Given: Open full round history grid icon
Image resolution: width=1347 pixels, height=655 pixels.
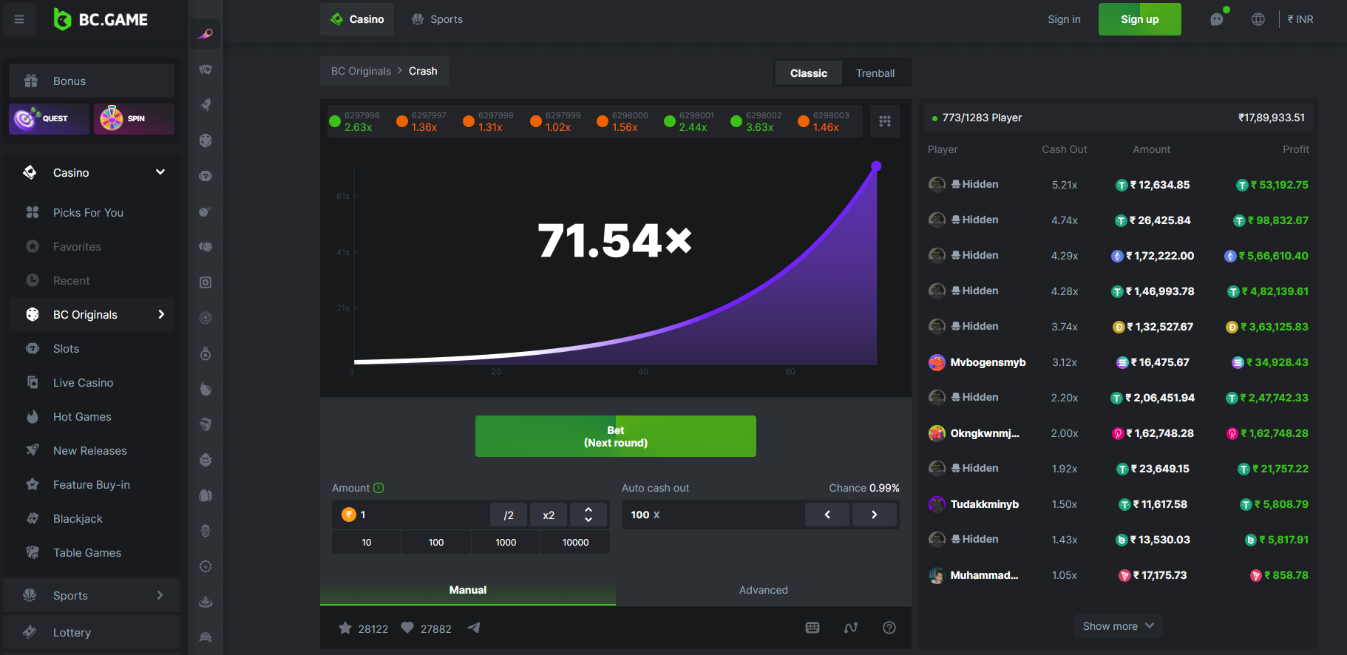Looking at the screenshot, I should pyautogui.click(x=885, y=121).
